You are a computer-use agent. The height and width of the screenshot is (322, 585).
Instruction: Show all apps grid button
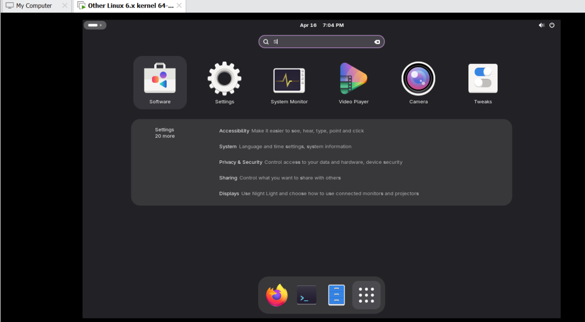pos(366,295)
